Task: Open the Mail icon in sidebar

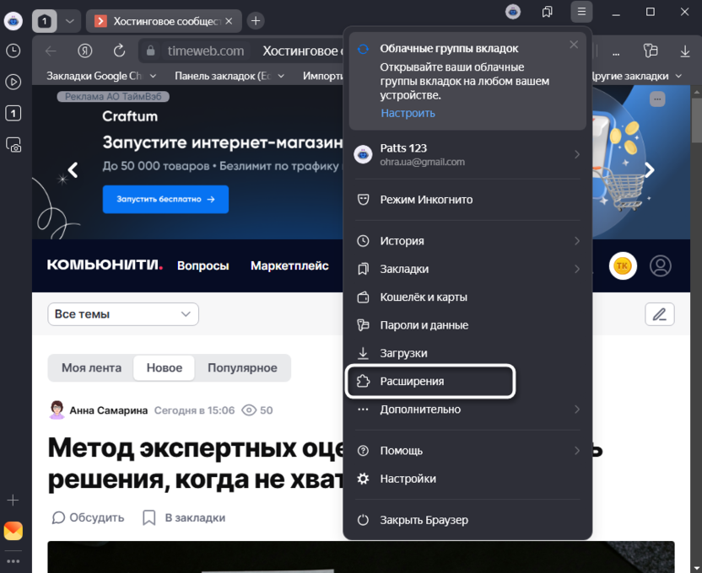Action: tap(13, 531)
